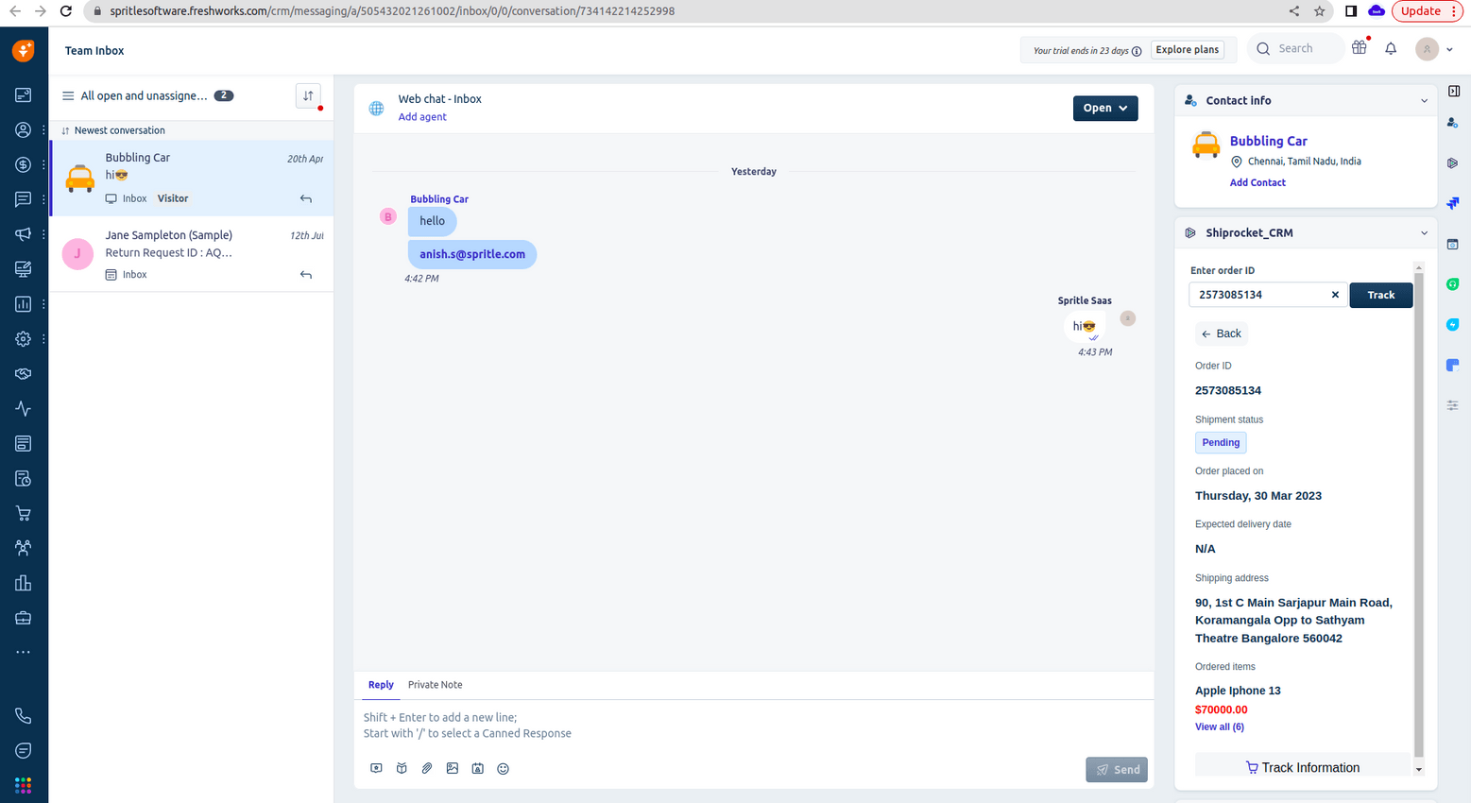Open the three-dots more menu in sidebar
Screen dimensions: 1471x803
coord(24,652)
